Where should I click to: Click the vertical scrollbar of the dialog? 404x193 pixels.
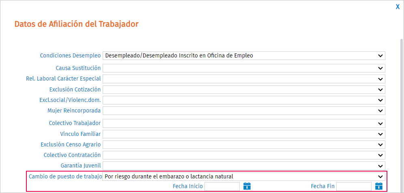pos(402,116)
